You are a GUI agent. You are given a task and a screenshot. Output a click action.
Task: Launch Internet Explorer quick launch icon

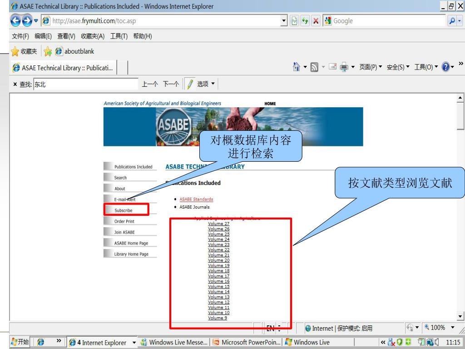[40, 342]
